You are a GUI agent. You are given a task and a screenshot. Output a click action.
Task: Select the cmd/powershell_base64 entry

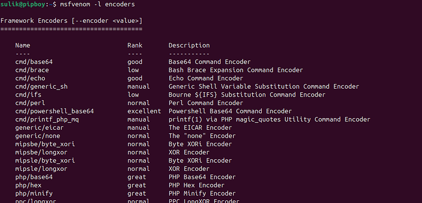pos(55,111)
